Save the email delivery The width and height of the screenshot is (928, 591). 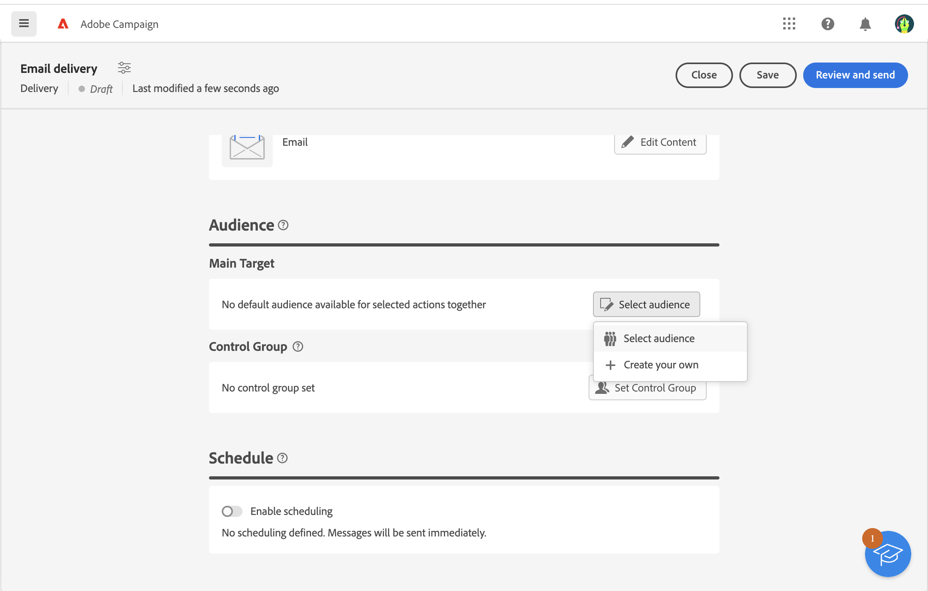[x=767, y=75]
